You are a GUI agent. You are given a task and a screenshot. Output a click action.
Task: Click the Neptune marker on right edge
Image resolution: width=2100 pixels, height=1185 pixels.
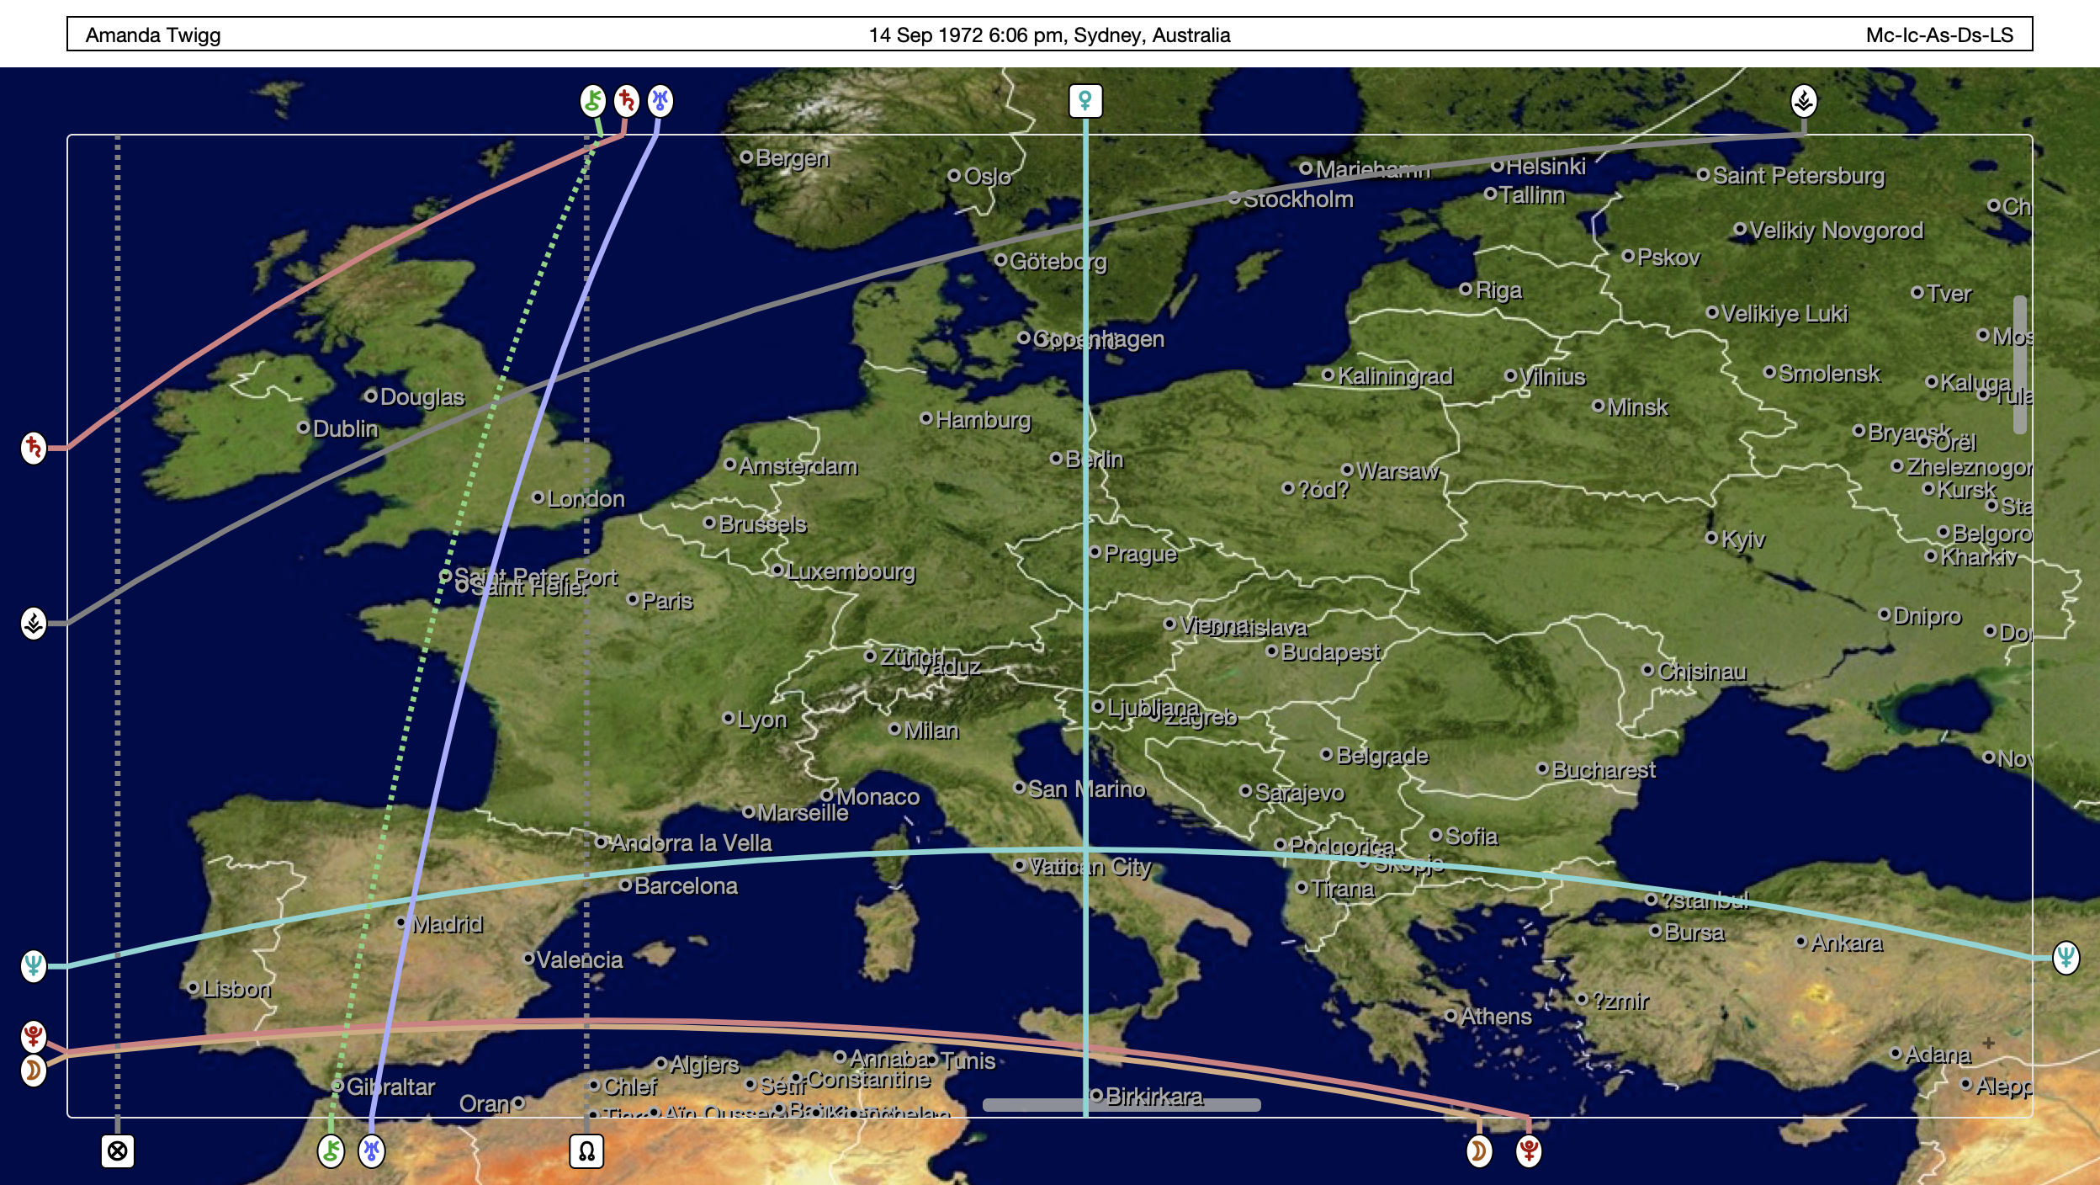2066,957
